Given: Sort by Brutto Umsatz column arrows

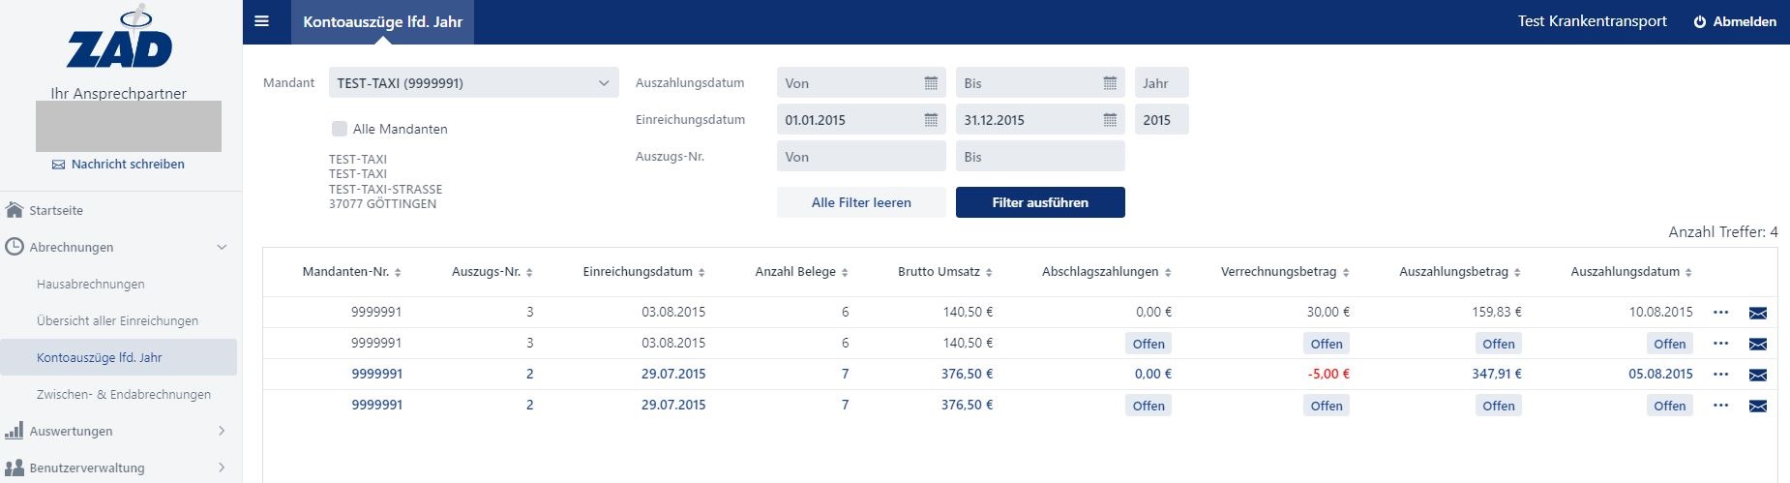Looking at the screenshot, I should 989,273.
